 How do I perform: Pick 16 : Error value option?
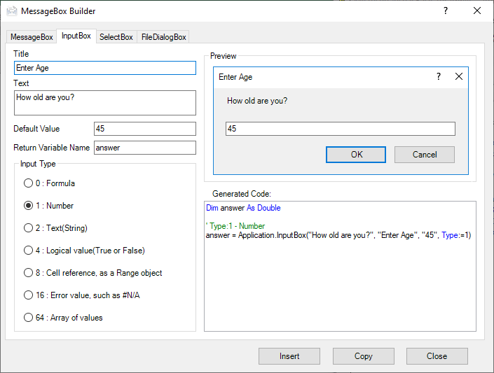tap(82, 295)
